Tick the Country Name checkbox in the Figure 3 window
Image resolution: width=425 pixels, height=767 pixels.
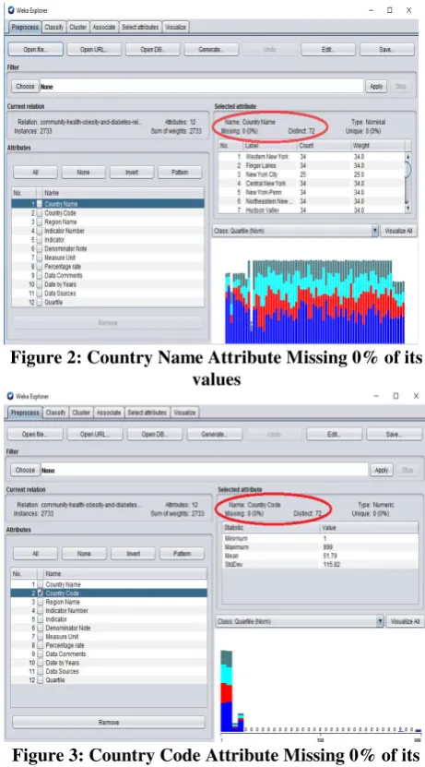pyautogui.click(x=41, y=584)
